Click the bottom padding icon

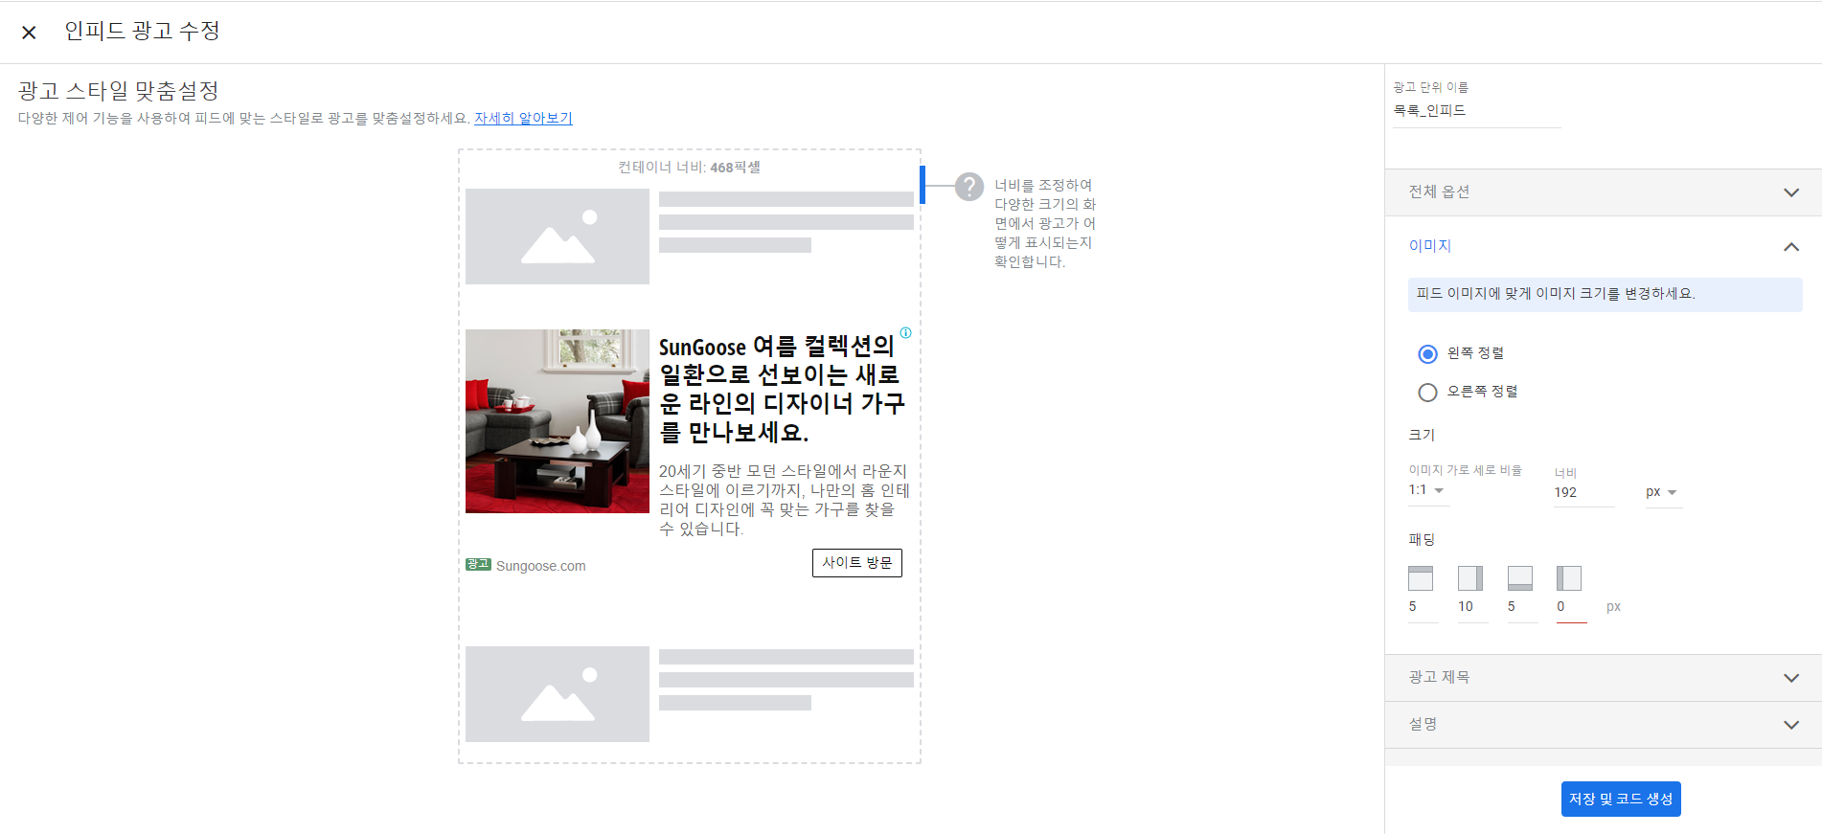[x=1520, y=578]
